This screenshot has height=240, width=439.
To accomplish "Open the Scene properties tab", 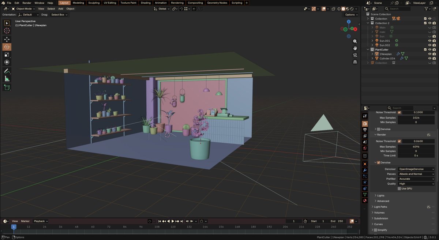I will (x=365, y=142).
